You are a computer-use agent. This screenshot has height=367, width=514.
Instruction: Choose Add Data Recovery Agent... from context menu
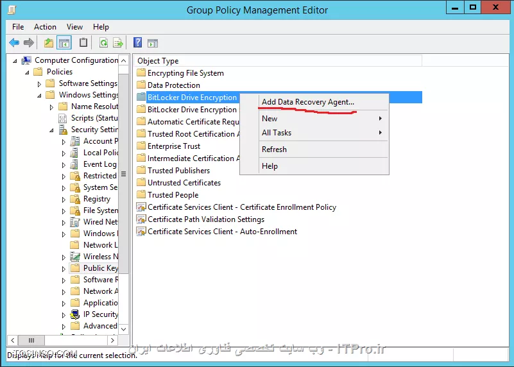[314, 102]
